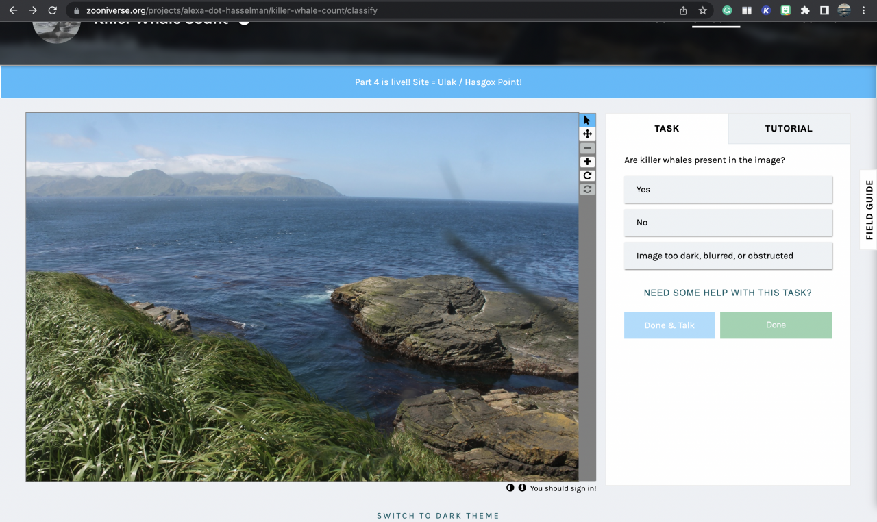Open the blue K extension
Image resolution: width=877 pixels, height=522 pixels.
[767, 10]
